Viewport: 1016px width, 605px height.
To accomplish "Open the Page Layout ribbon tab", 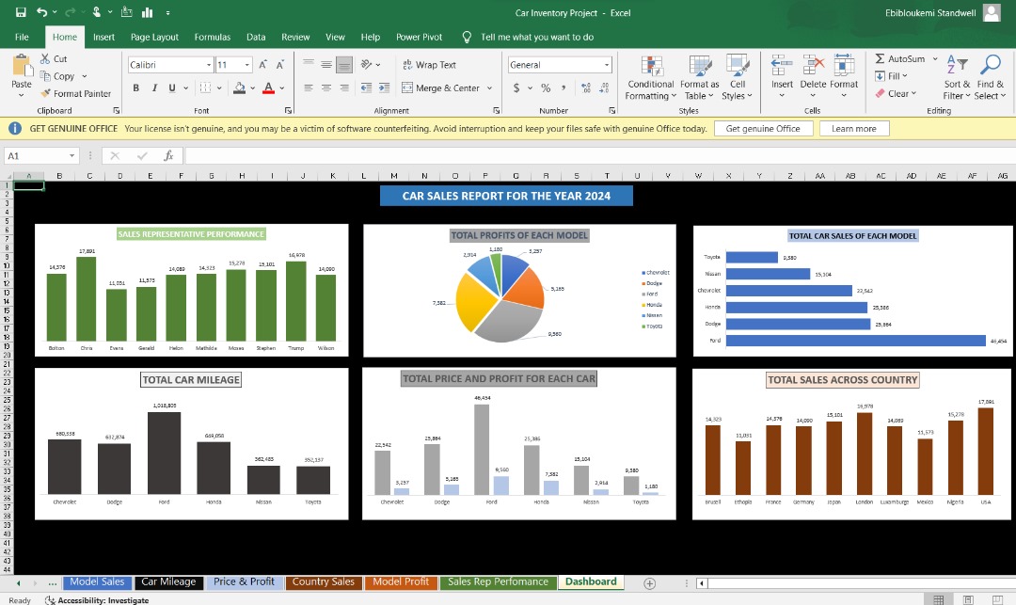I will (154, 37).
